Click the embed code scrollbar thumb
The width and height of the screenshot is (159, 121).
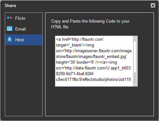135,57
